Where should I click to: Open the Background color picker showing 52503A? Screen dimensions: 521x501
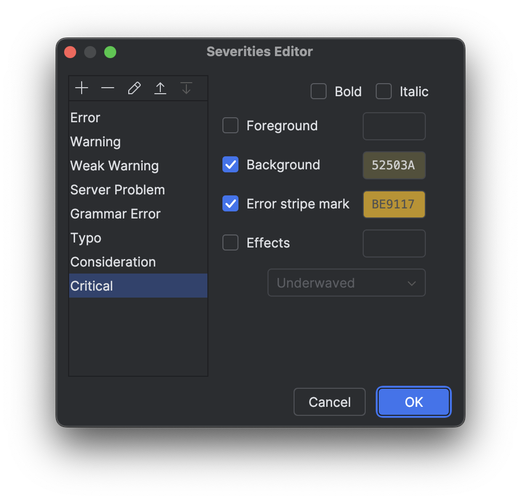394,164
